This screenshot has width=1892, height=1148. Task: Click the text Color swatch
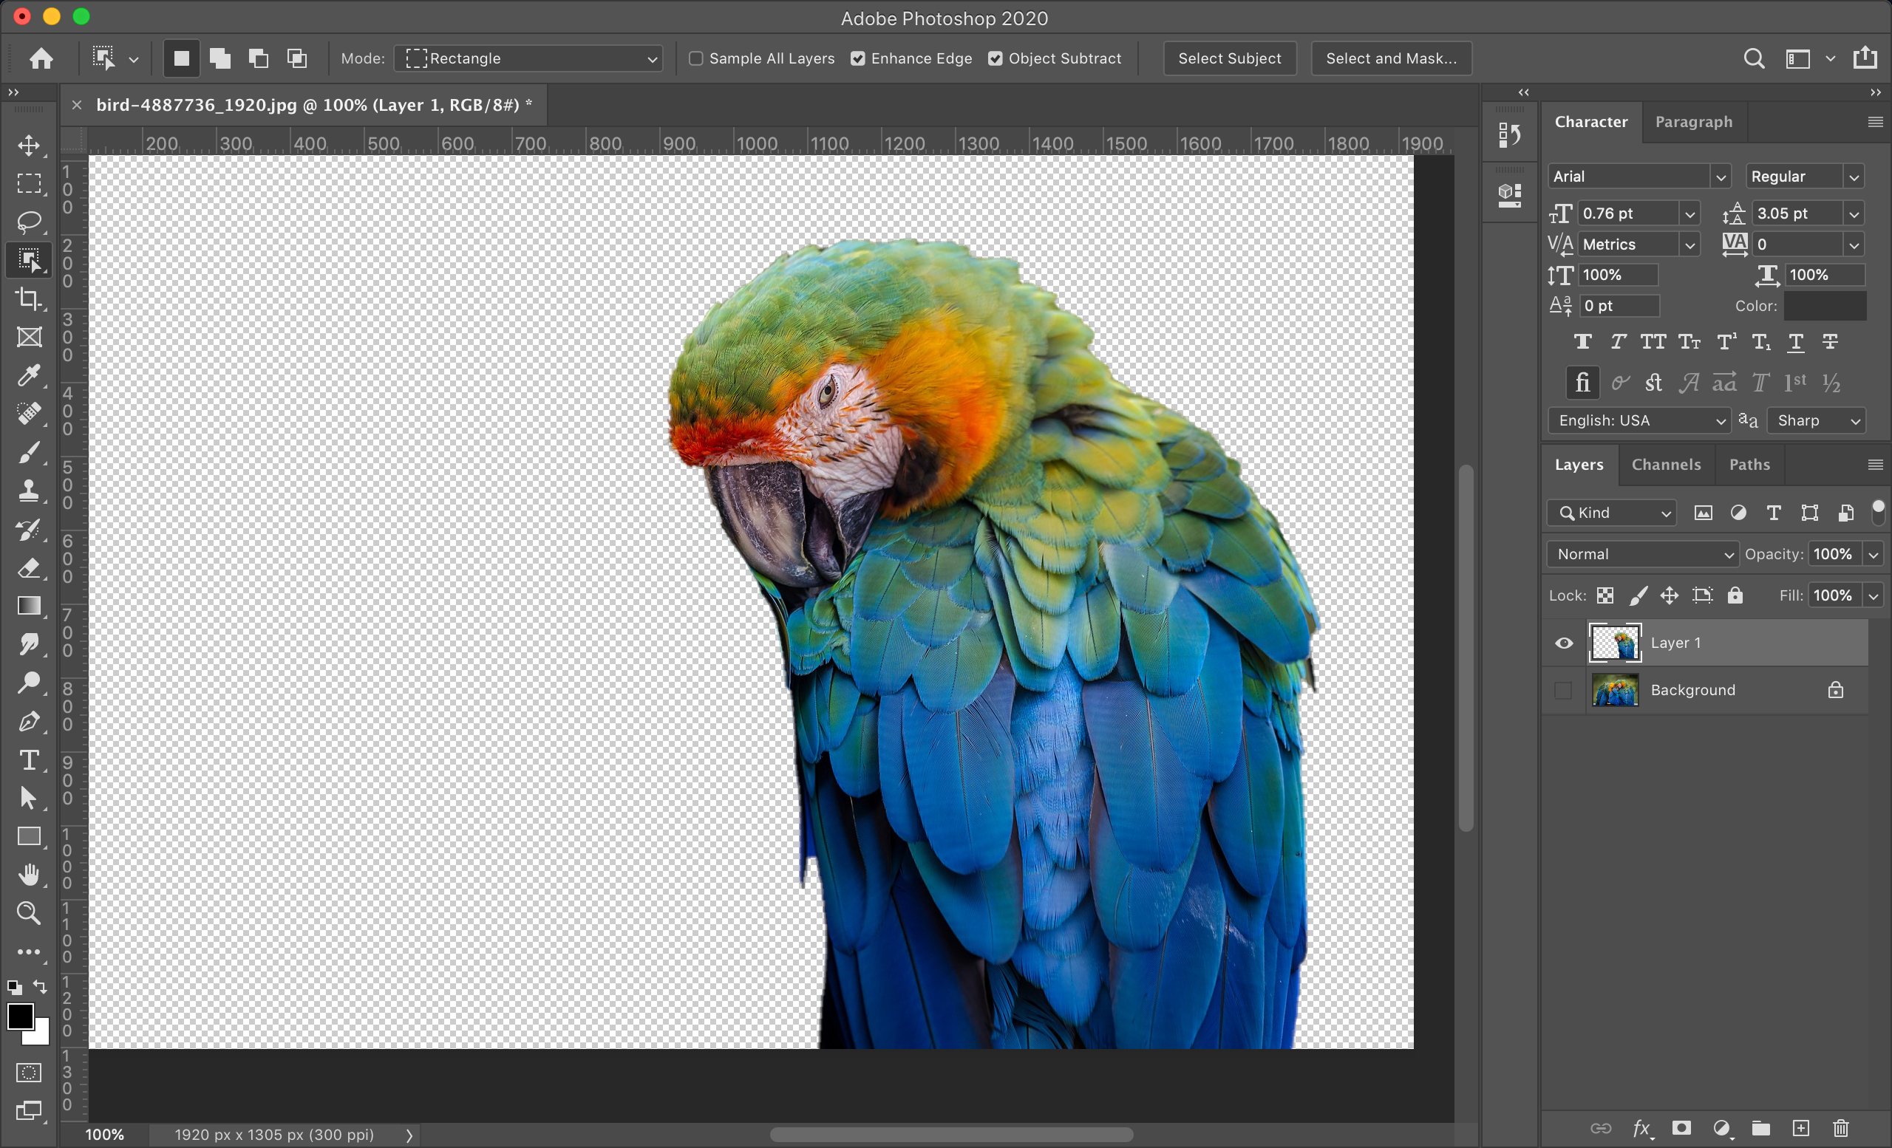(1825, 306)
